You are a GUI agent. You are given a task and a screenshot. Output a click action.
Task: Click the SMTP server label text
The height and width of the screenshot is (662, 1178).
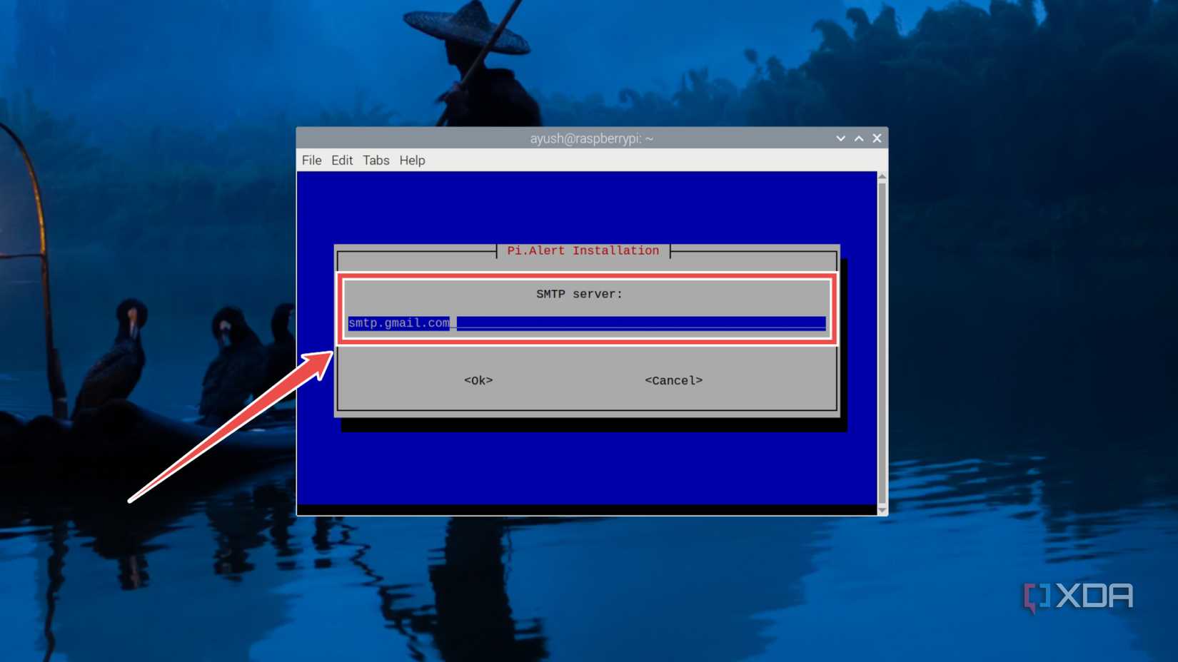click(x=579, y=293)
